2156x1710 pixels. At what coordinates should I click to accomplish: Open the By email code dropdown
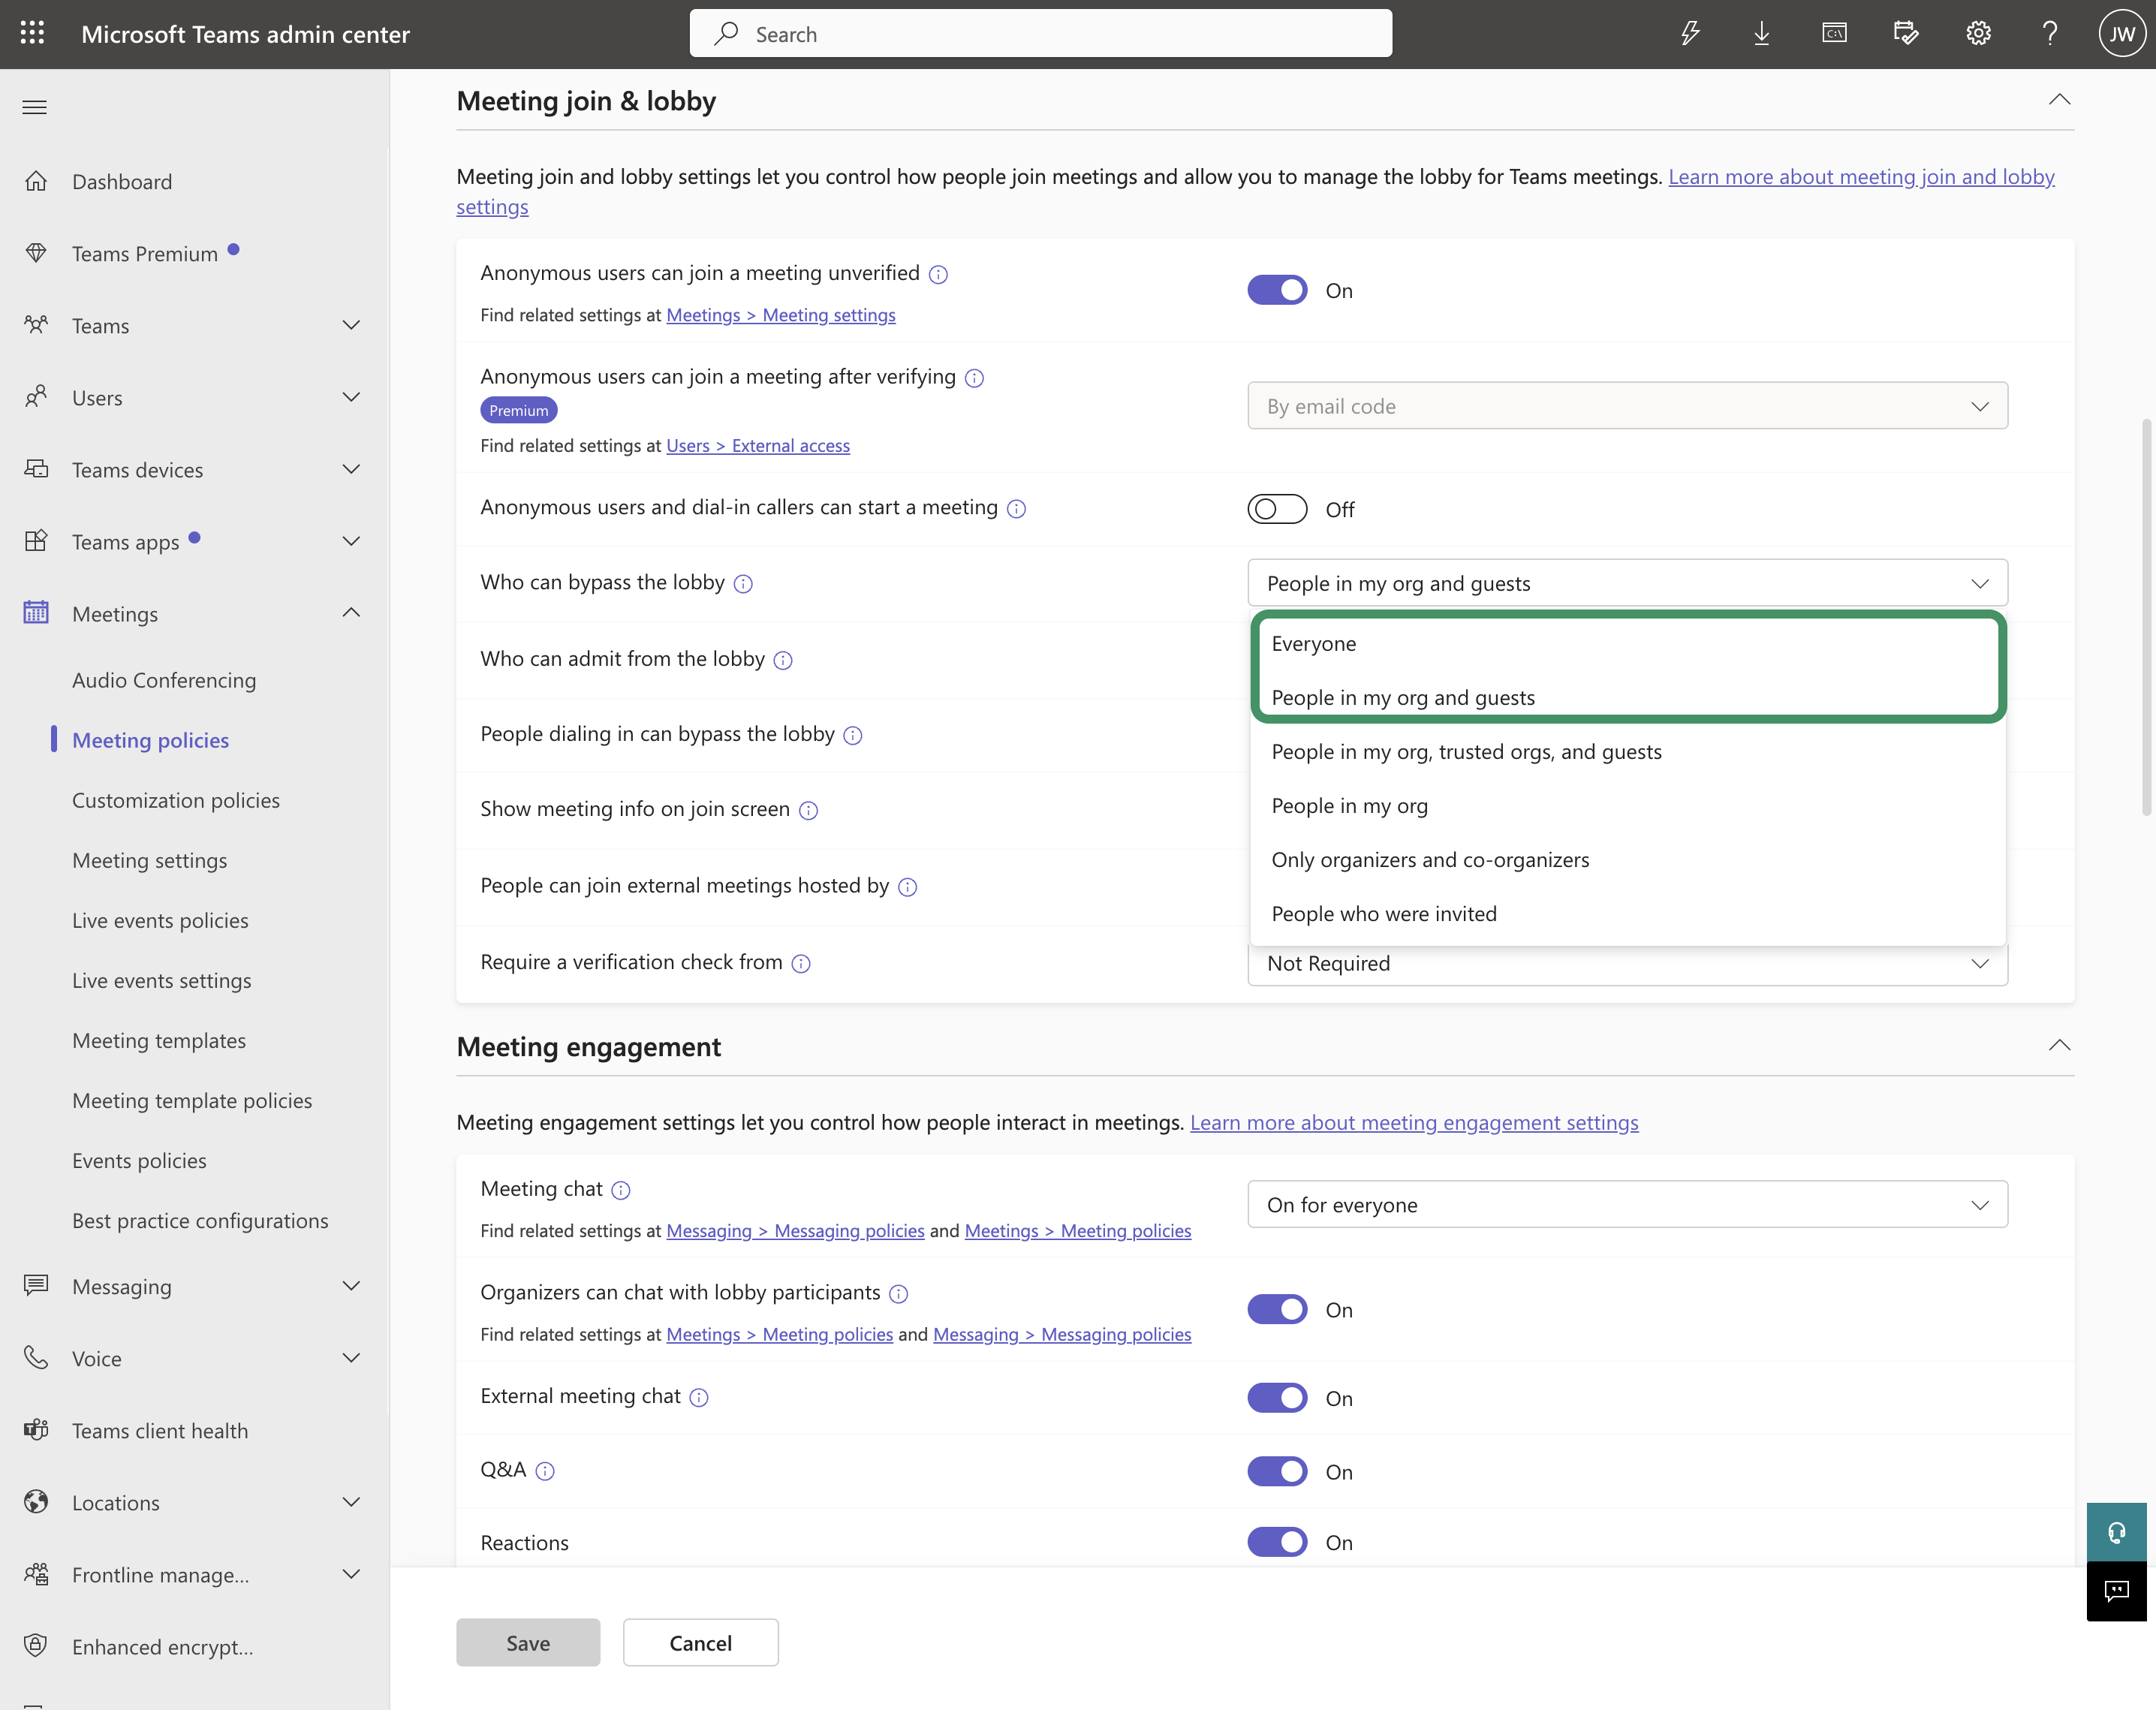(x=1627, y=406)
